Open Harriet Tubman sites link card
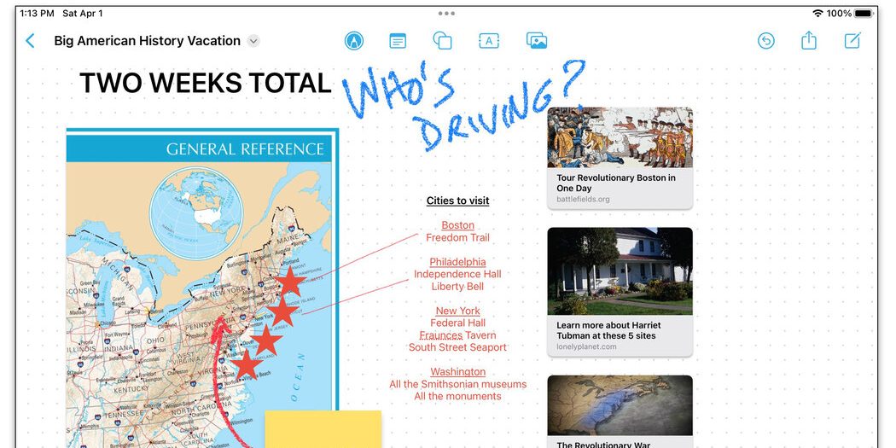This screenshot has width=896, height=448. point(620,291)
